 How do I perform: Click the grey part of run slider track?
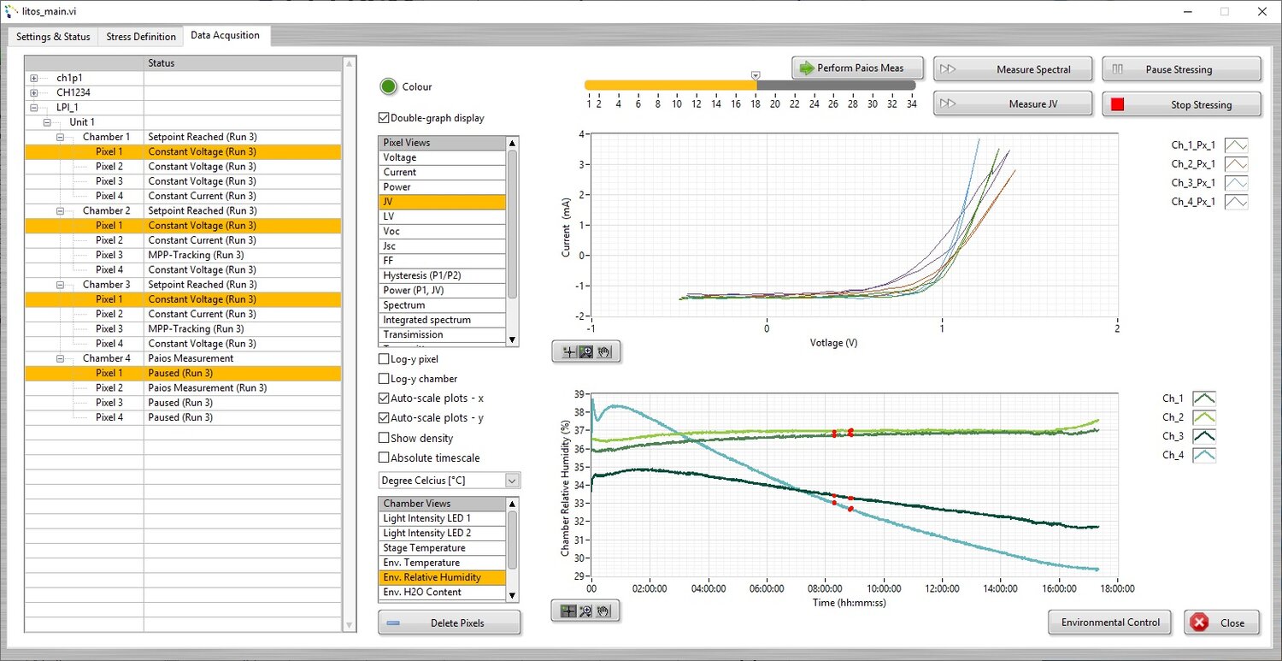pyautogui.click(x=836, y=86)
